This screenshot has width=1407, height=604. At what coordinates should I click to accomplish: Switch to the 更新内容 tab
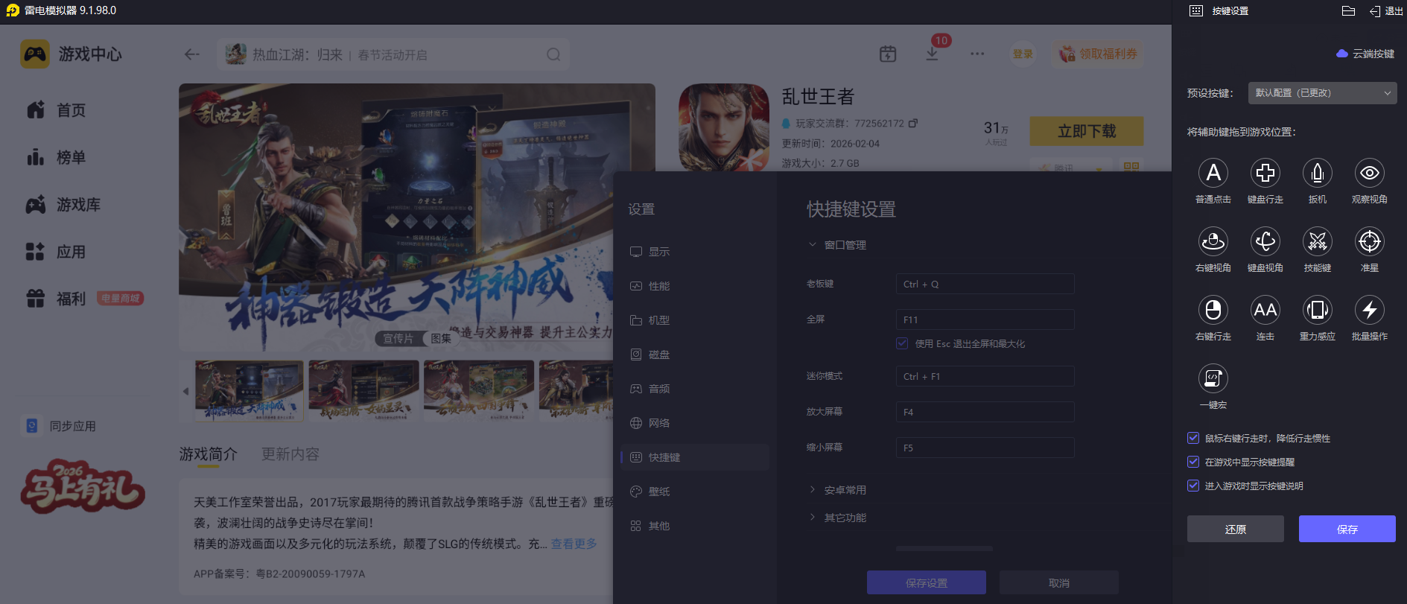pyautogui.click(x=290, y=454)
